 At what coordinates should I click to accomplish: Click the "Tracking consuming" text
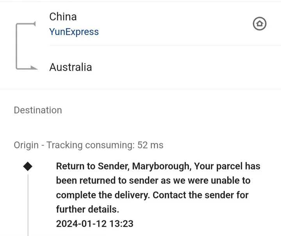(x=90, y=145)
